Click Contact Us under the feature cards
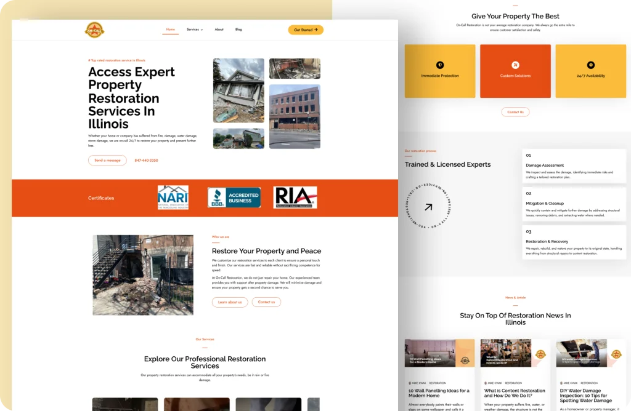This screenshot has height=411, width=631. [x=516, y=112]
